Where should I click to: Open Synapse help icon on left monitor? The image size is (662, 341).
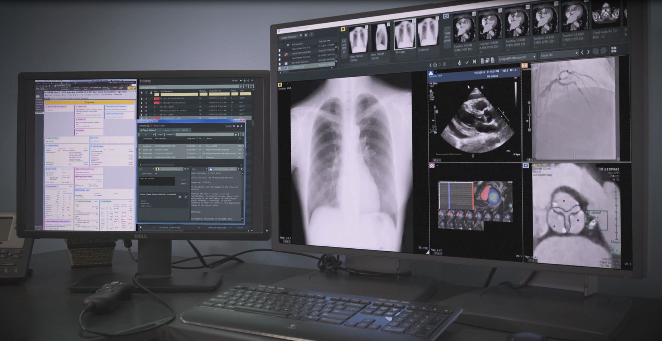pyautogui.click(x=244, y=80)
